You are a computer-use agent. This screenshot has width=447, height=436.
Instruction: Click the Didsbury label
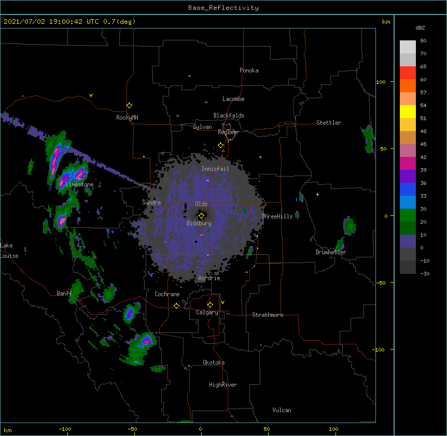199,223
